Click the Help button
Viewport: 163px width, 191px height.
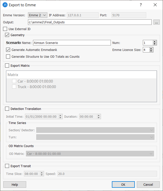coord(15,184)
